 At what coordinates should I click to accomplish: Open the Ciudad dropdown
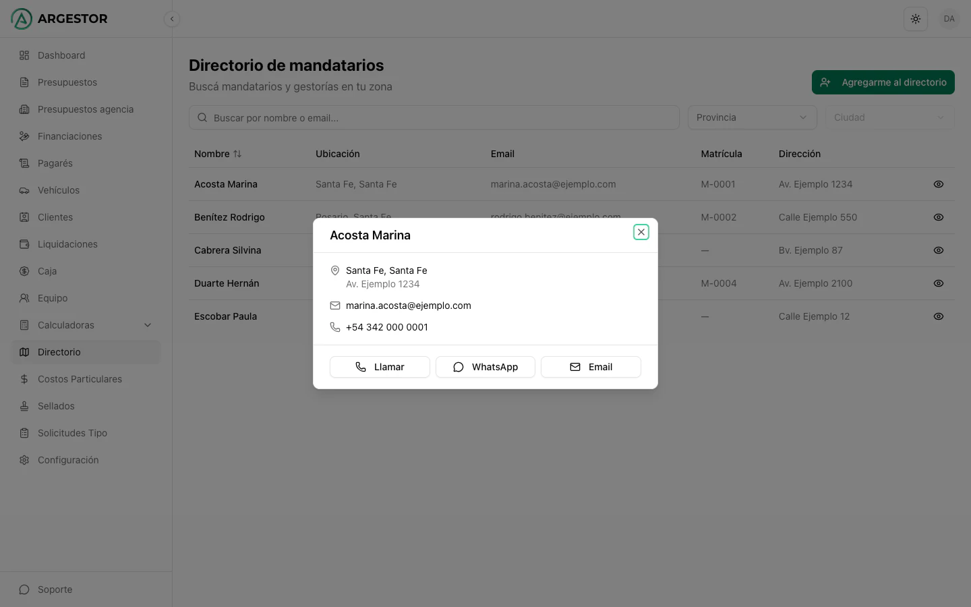tap(889, 117)
